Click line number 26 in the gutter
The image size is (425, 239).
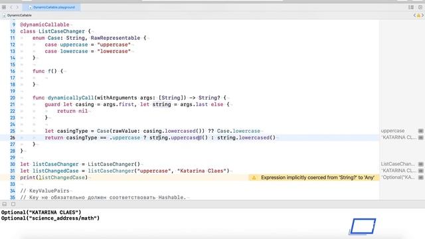tap(13, 137)
